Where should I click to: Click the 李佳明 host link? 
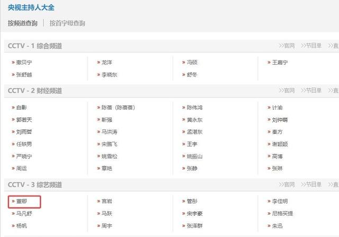coord(280,201)
